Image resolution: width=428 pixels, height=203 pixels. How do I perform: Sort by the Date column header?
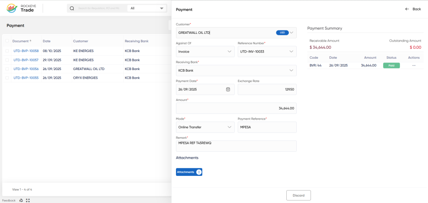(47, 41)
